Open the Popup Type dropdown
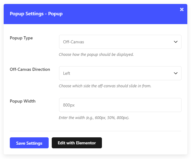The height and width of the screenshot is (159, 191). point(120,42)
